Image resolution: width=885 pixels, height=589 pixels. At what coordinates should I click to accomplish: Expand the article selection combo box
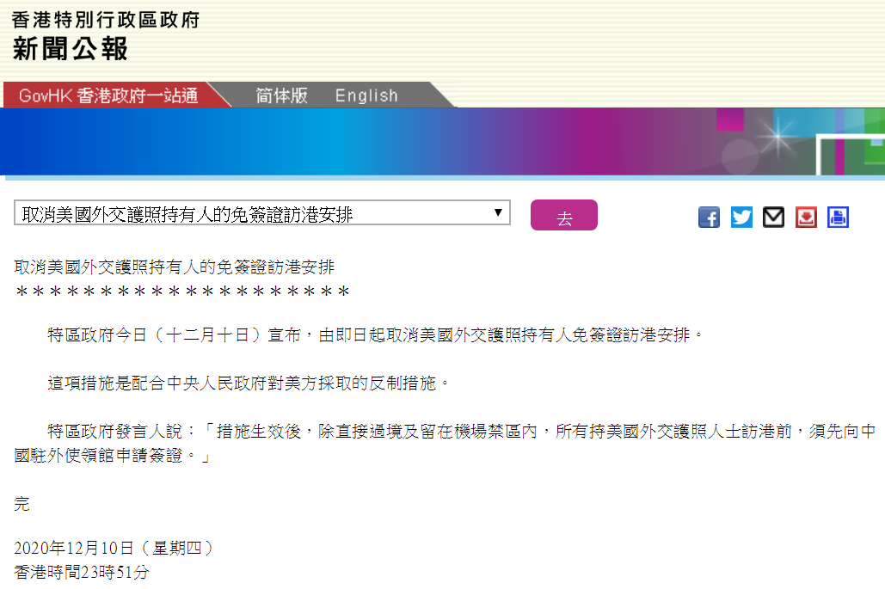click(258, 212)
